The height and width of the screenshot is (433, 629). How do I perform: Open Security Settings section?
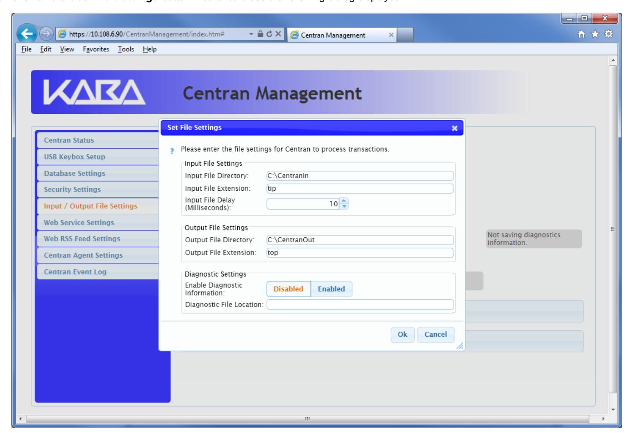tap(98, 189)
